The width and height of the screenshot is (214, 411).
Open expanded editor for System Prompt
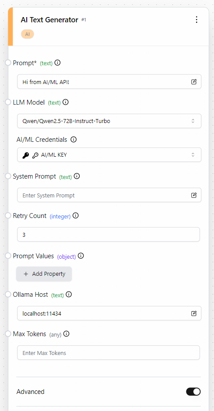point(193,195)
